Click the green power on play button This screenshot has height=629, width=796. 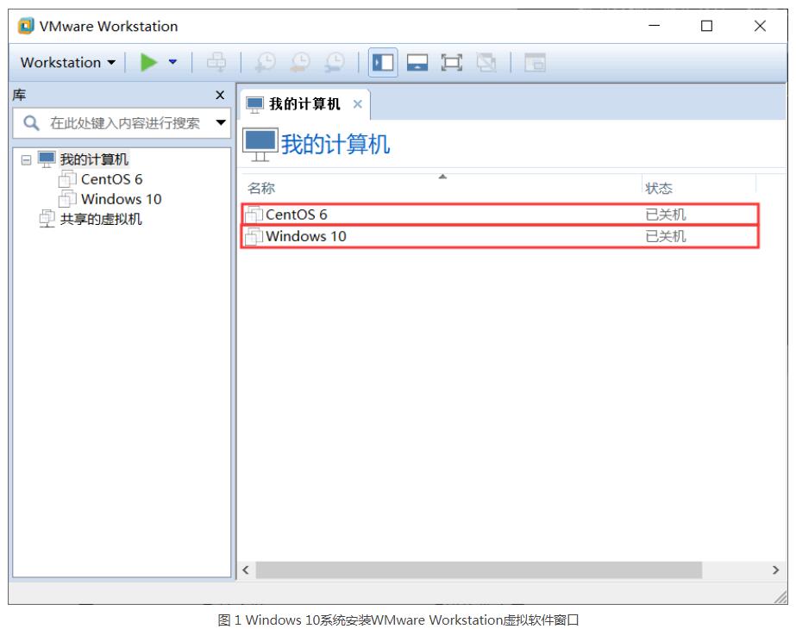[149, 62]
